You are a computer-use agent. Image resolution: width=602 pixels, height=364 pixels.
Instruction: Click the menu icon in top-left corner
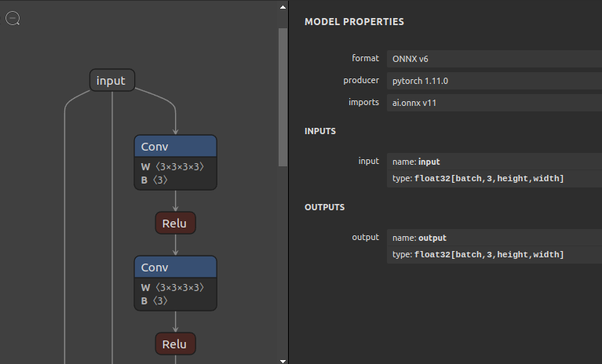tap(13, 18)
